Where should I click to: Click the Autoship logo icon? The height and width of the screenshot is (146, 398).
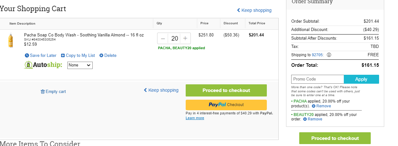point(29,65)
